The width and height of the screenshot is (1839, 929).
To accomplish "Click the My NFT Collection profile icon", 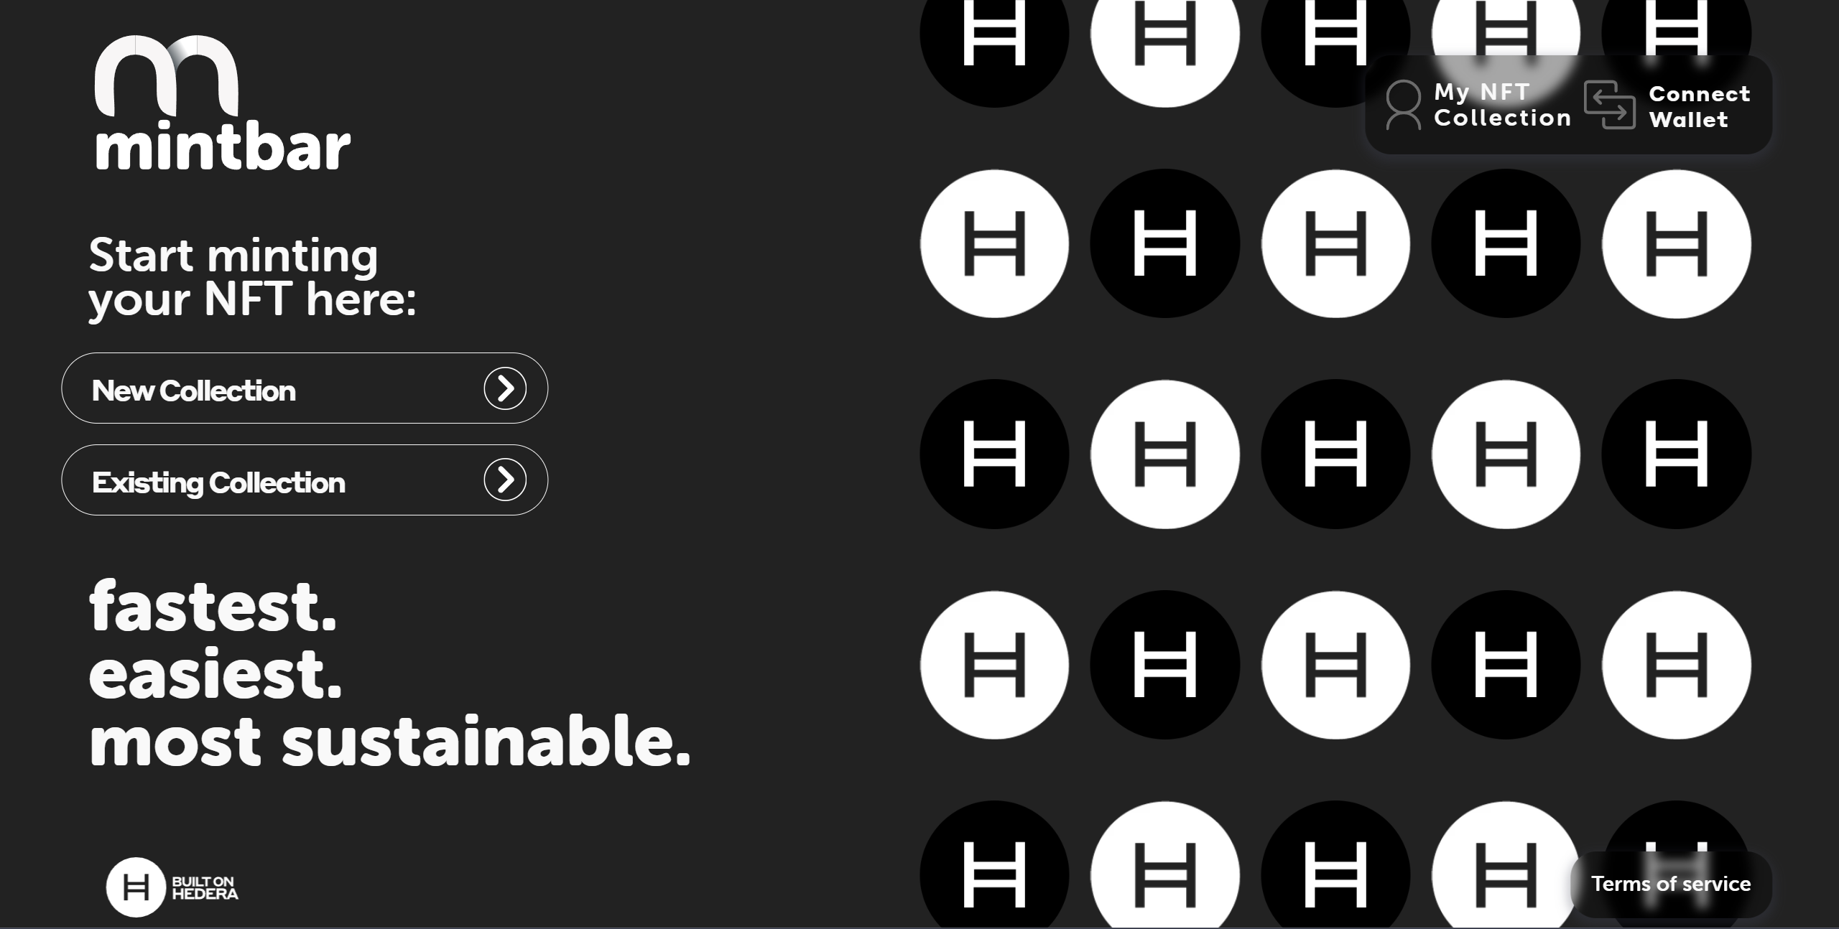I will coord(1402,106).
